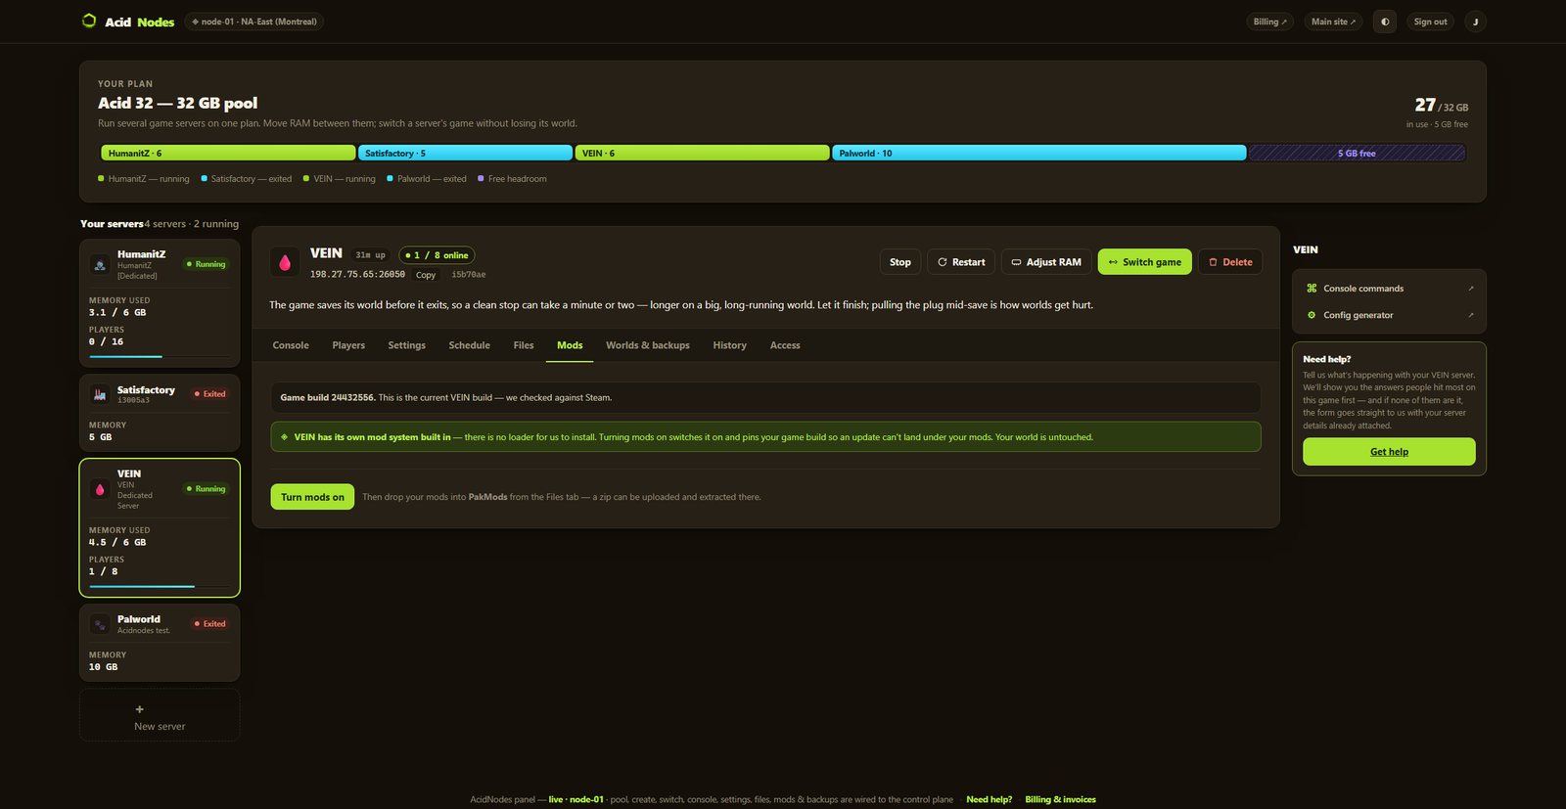
Task: Click the Turn mods on button
Action: 312,497
